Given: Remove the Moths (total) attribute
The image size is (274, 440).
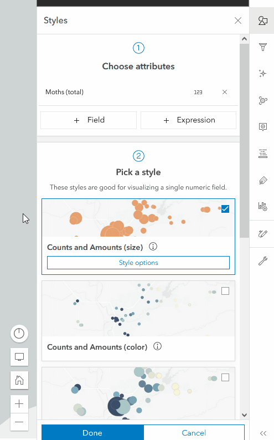Looking at the screenshot, I should pyautogui.click(x=225, y=92).
